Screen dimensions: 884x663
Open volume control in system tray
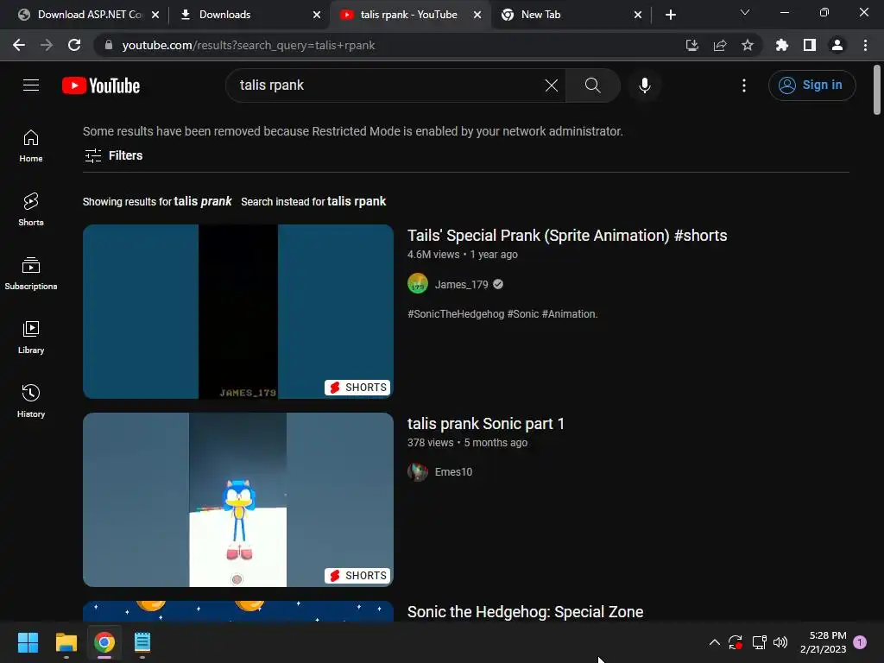[x=780, y=642]
